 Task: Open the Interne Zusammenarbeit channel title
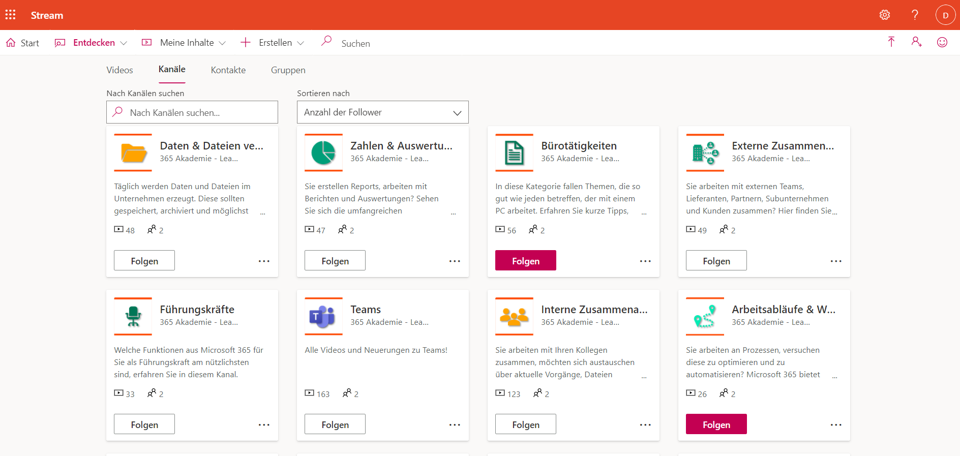coord(594,310)
